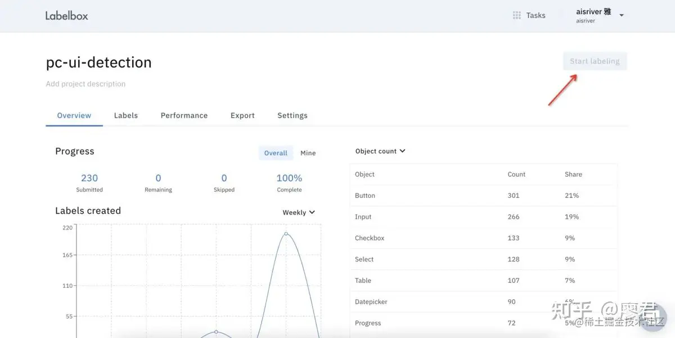675x338 pixels.
Task: Click the Share column header
Action: [x=573, y=174]
